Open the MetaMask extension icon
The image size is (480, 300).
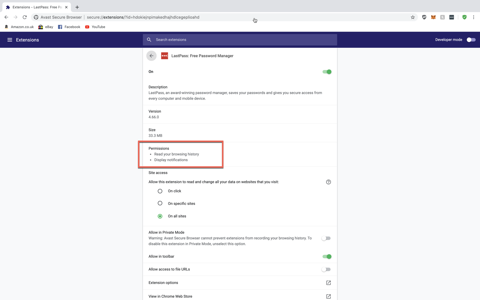(433, 17)
